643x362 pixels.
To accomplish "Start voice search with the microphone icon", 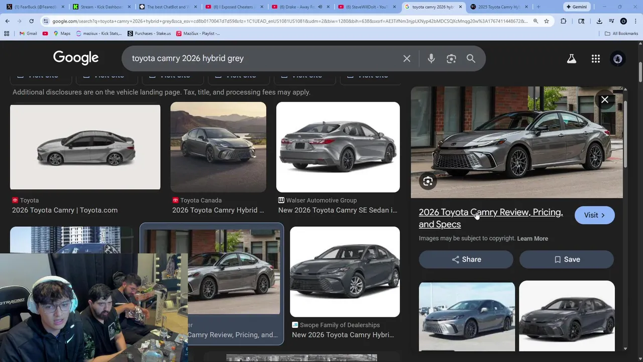I will pos(431,58).
